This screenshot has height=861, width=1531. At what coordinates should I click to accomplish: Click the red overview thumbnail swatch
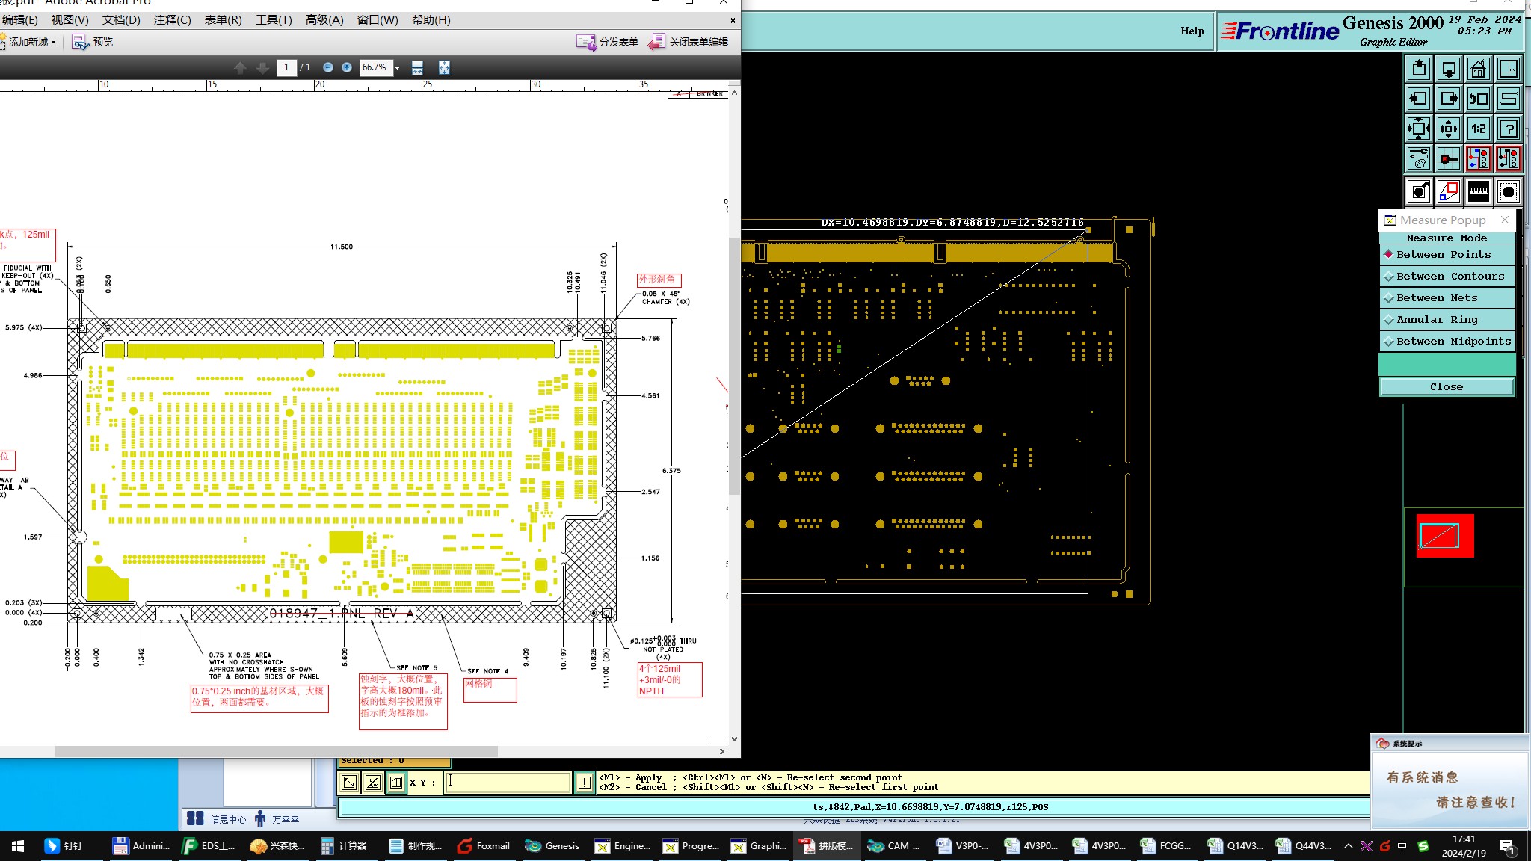pos(1444,535)
